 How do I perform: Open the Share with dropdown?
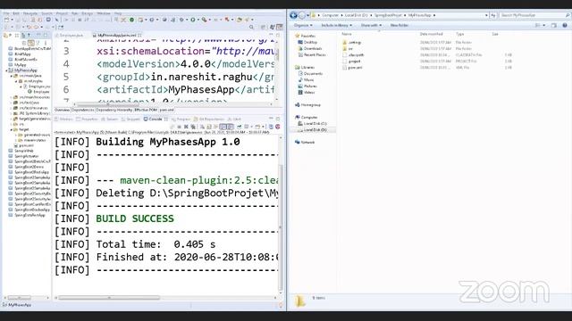[x=371, y=26]
